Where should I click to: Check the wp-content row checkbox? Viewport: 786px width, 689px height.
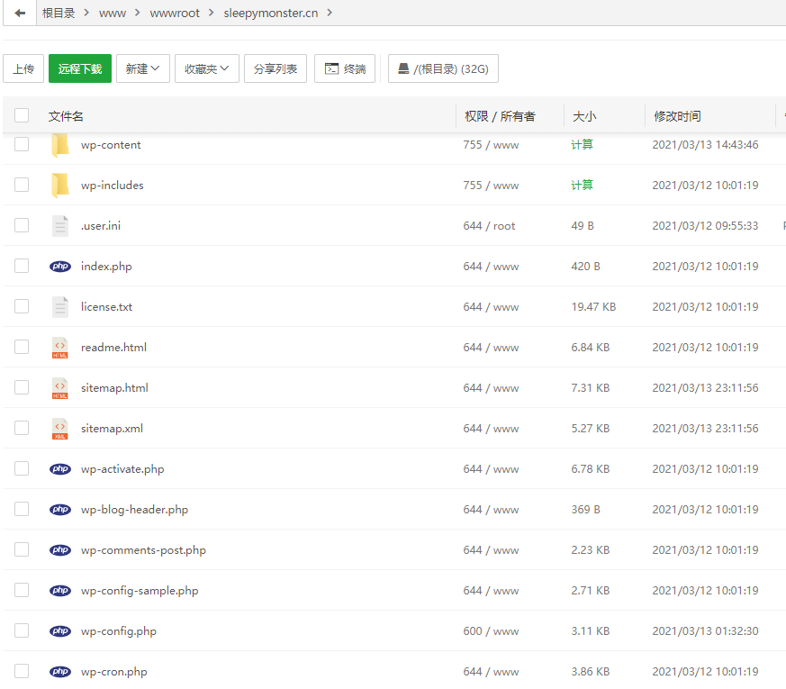click(22, 144)
